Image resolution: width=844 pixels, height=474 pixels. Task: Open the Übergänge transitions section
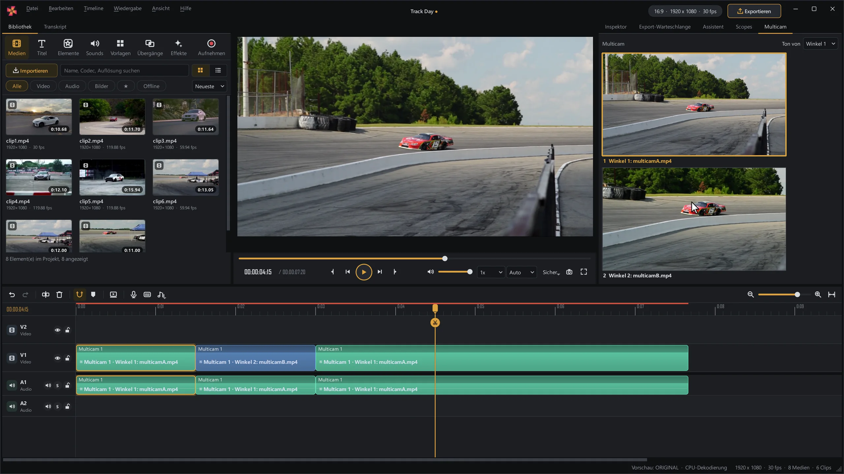(150, 47)
